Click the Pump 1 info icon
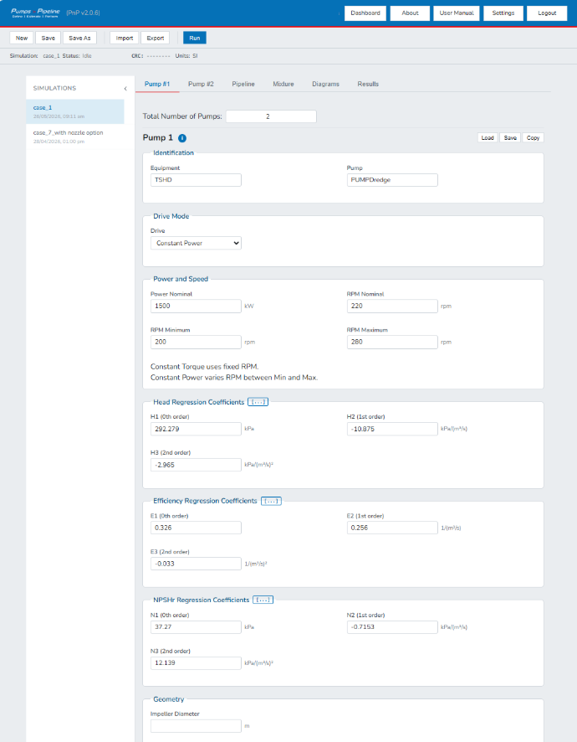Viewport: 577px width, 742px height. pyautogui.click(x=182, y=138)
